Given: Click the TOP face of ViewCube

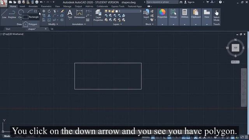Looking at the screenshot, I should click(x=235, y=48).
